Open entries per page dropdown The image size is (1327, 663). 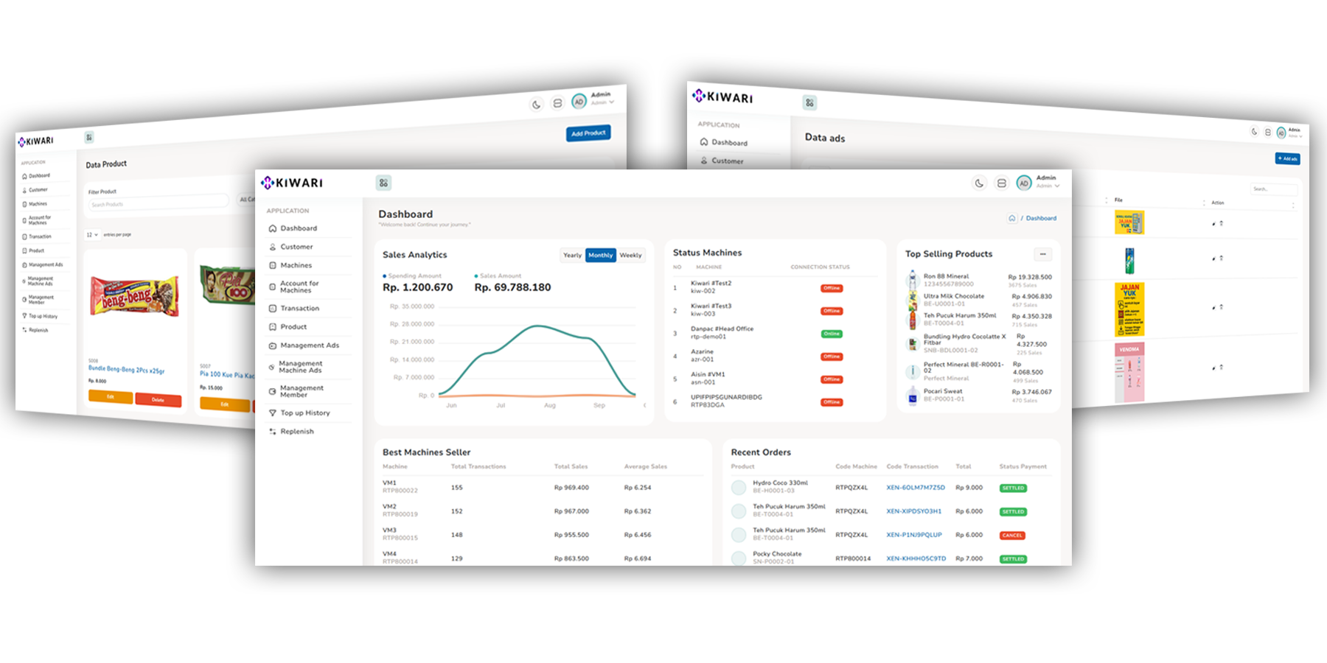click(x=92, y=235)
